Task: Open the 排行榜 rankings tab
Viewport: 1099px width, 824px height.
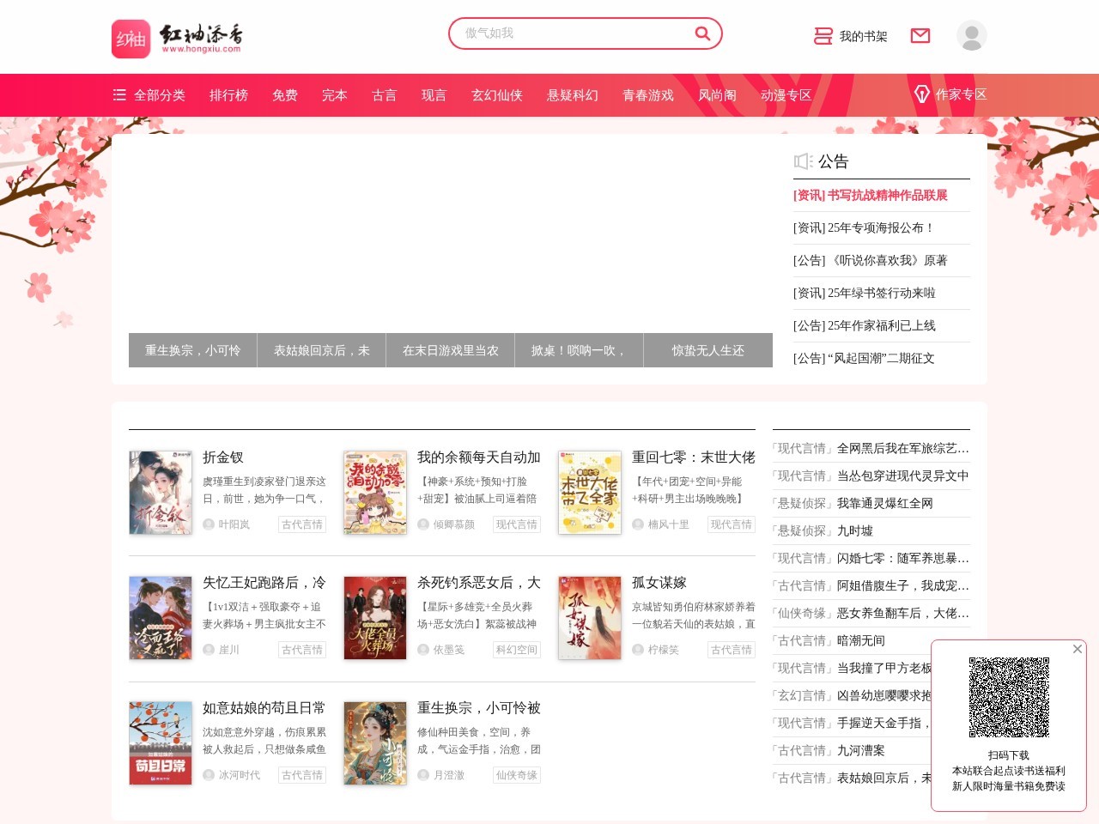Action: [228, 95]
